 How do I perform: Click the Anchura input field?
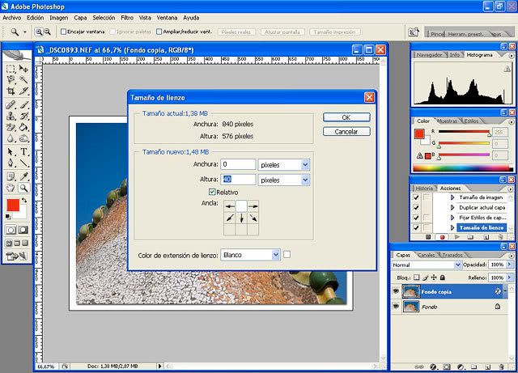[238, 164]
